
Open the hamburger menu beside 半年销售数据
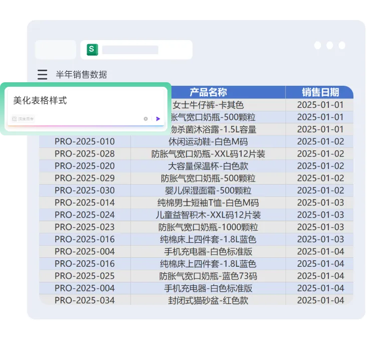pos(42,74)
